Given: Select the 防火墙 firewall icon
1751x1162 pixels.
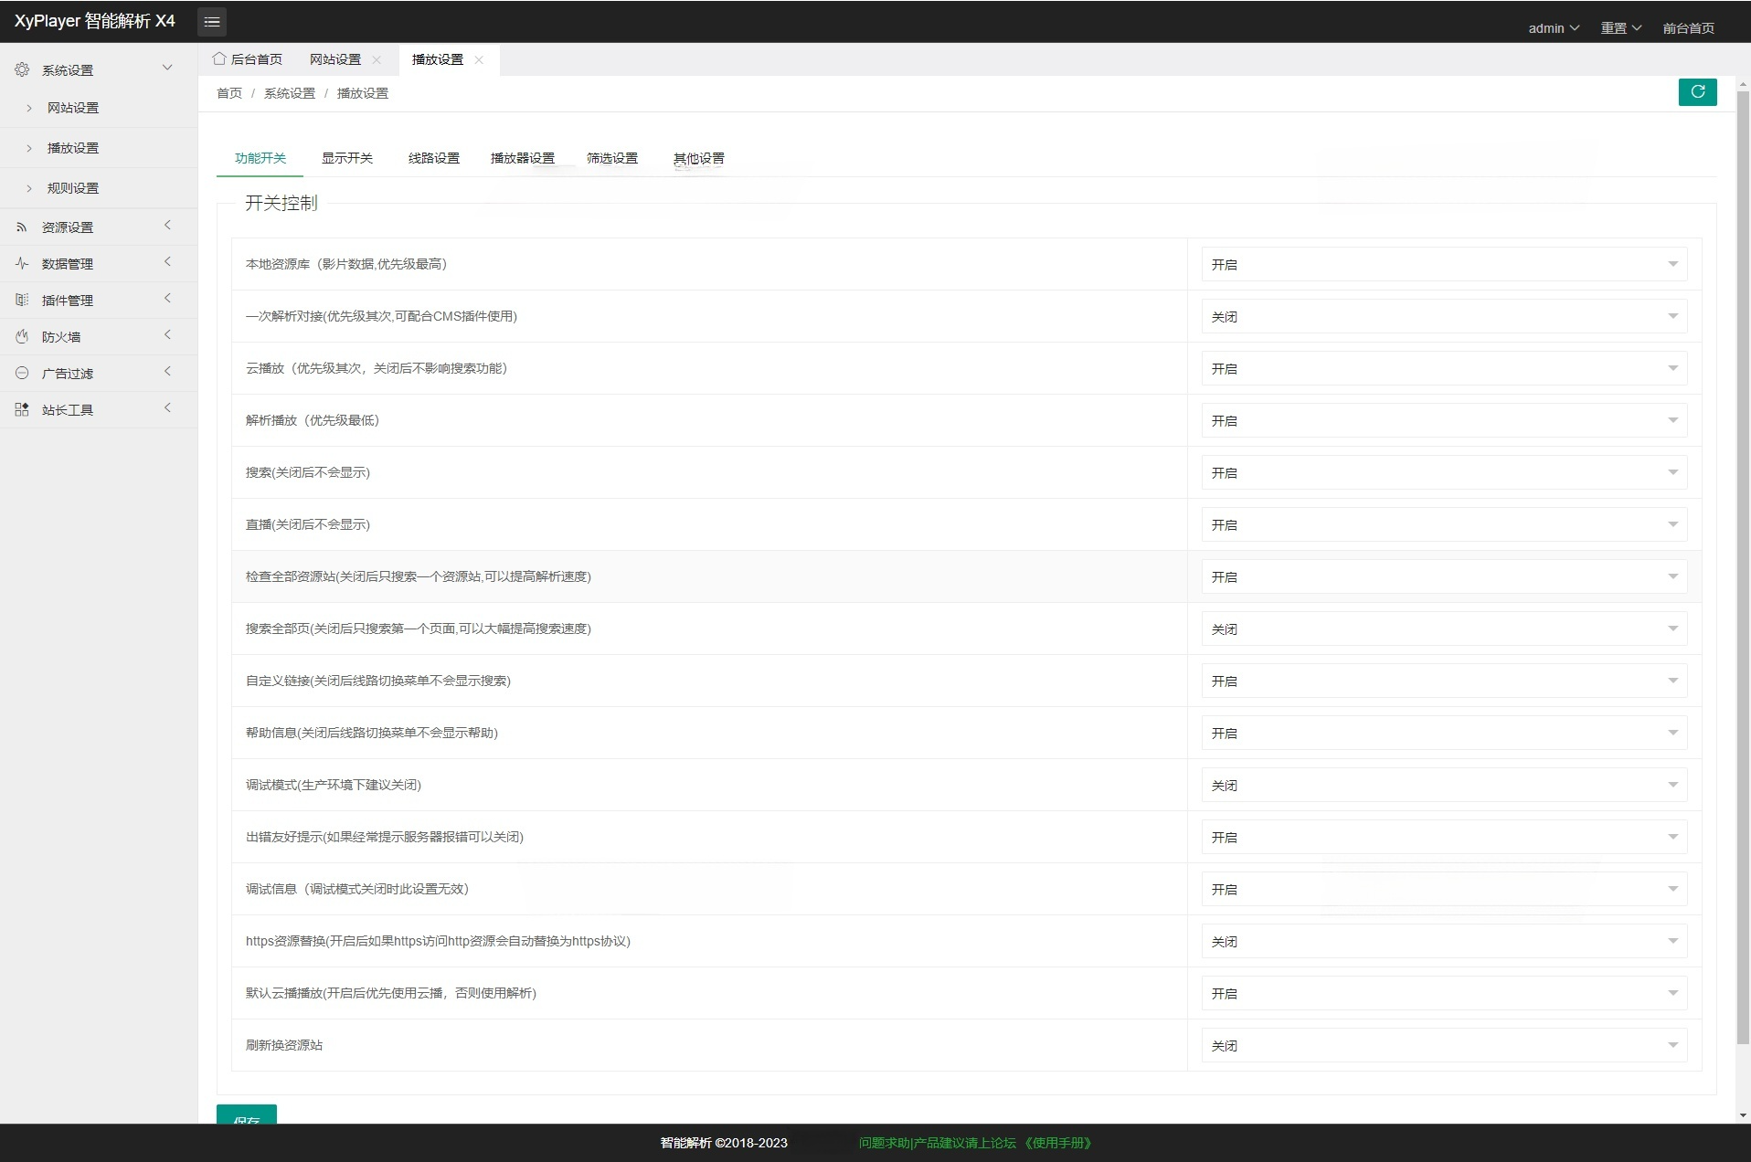Looking at the screenshot, I should tap(20, 336).
